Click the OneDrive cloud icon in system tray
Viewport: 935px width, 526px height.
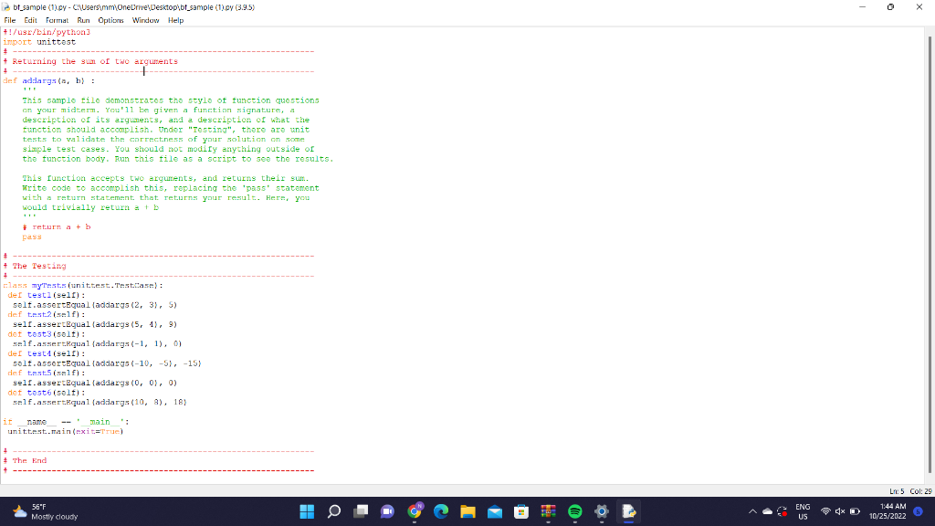[767, 511]
